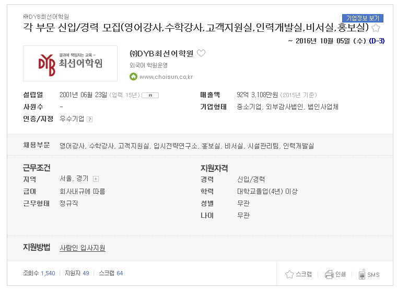Click the phone SMS icon
397x292 pixels.
click(x=362, y=274)
